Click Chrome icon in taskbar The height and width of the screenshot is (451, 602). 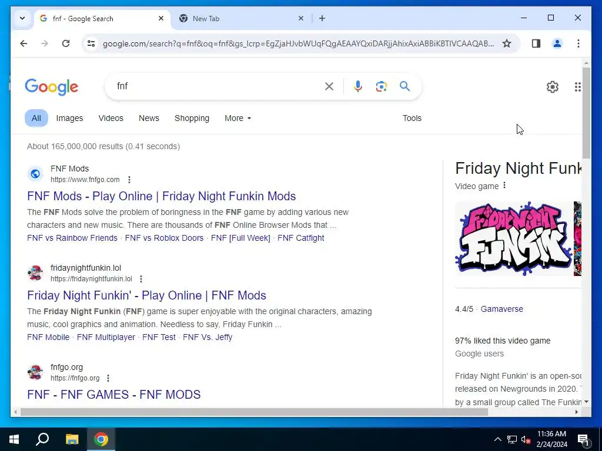tap(101, 439)
